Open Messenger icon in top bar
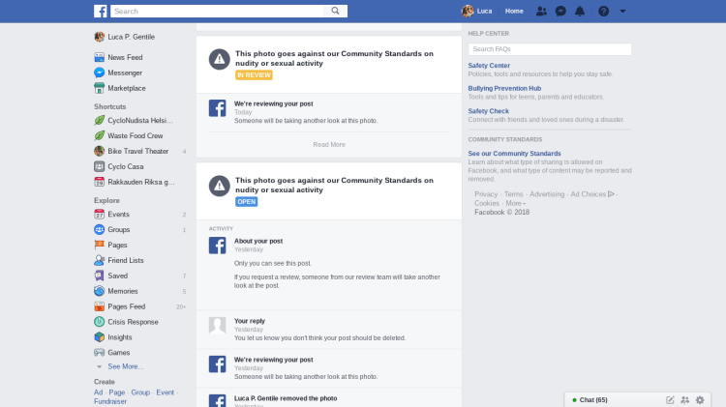 [560, 11]
